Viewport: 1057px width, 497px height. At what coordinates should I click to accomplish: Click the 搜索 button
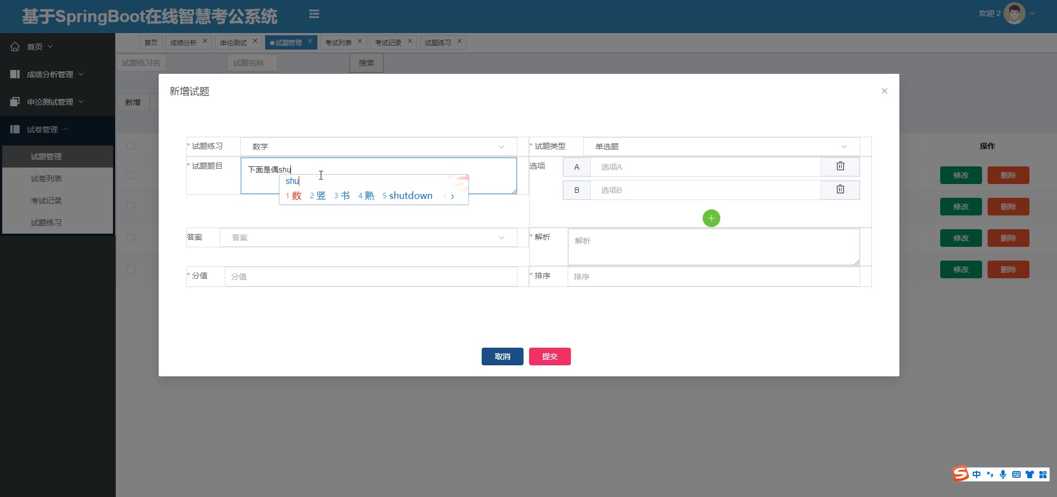pos(366,63)
